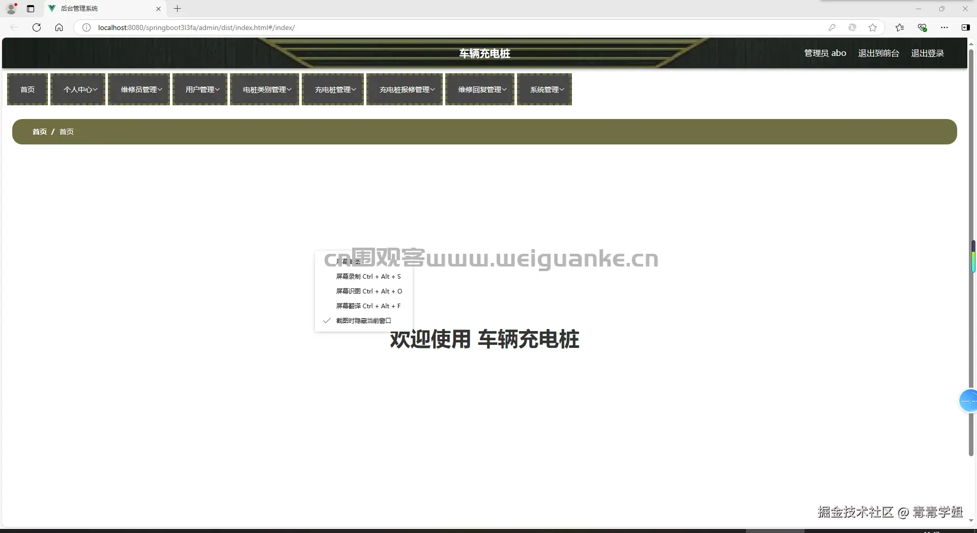Toggle the browser sidebar icon
The width and height of the screenshot is (977, 533).
point(965,27)
